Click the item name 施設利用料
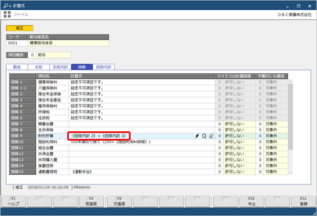 pos(52,142)
